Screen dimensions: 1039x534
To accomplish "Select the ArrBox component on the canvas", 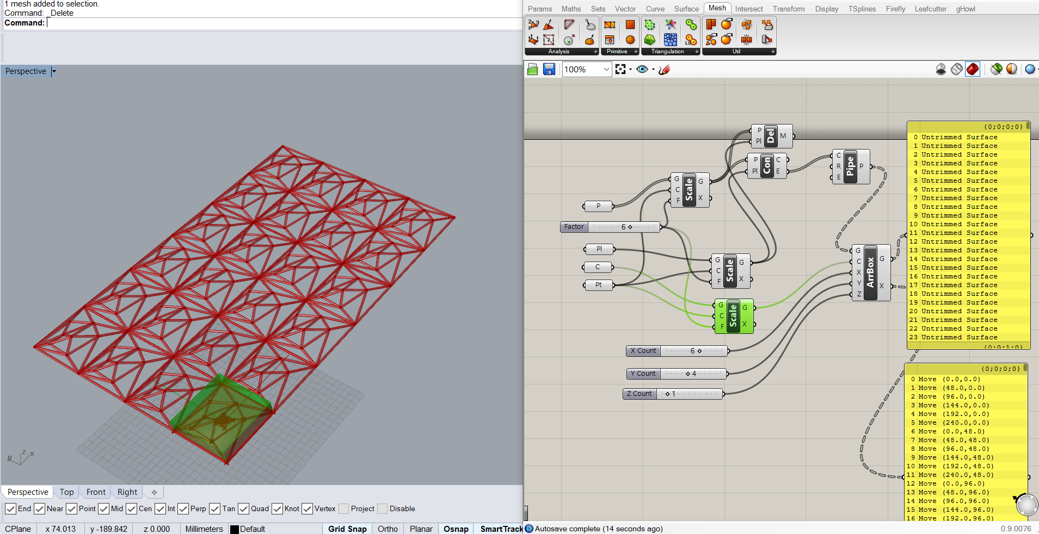I will pyautogui.click(x=871, y=272).
